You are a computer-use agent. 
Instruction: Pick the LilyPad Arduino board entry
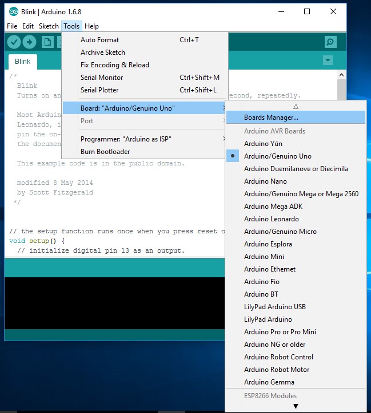pos(296,319)
